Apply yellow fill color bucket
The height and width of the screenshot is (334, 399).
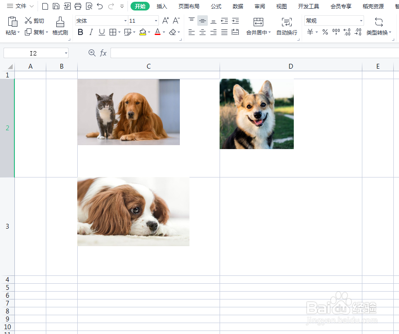(143, 32)
